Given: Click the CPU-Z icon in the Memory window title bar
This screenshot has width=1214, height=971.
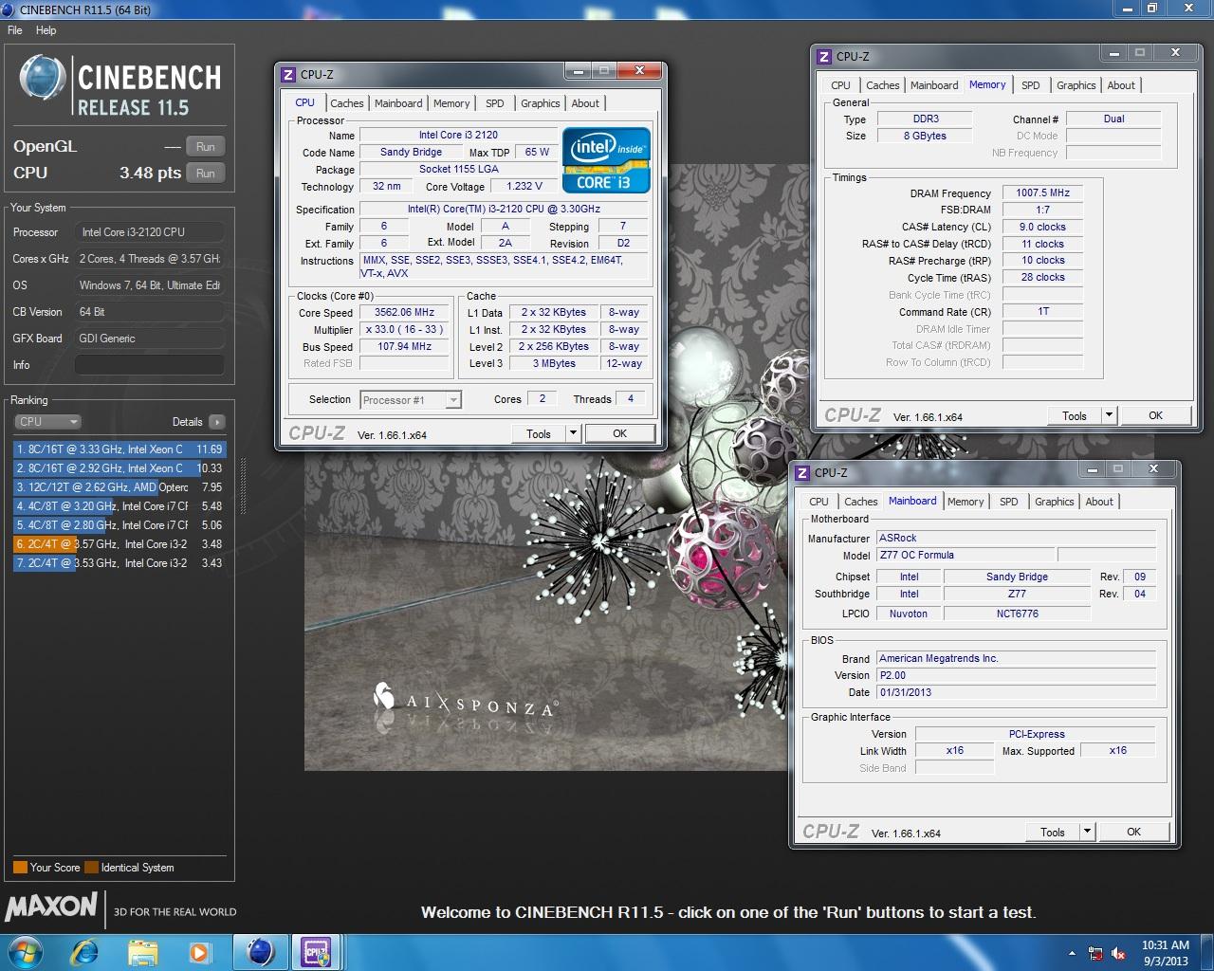Looking at the screenshot, I should coord(824,57).
